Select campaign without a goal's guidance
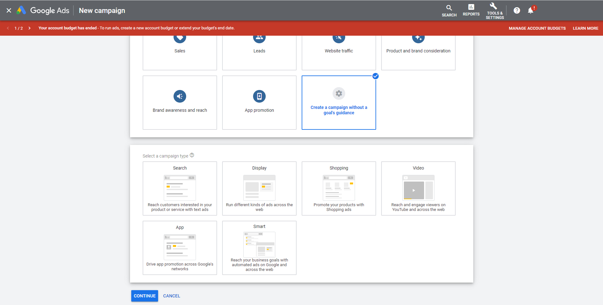The height and width of the screenshot is (305, 603). [339, 103]
